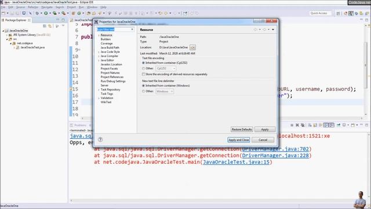
Task: Expand the Java Compiler tree node
Action: (x=99, y=56)
